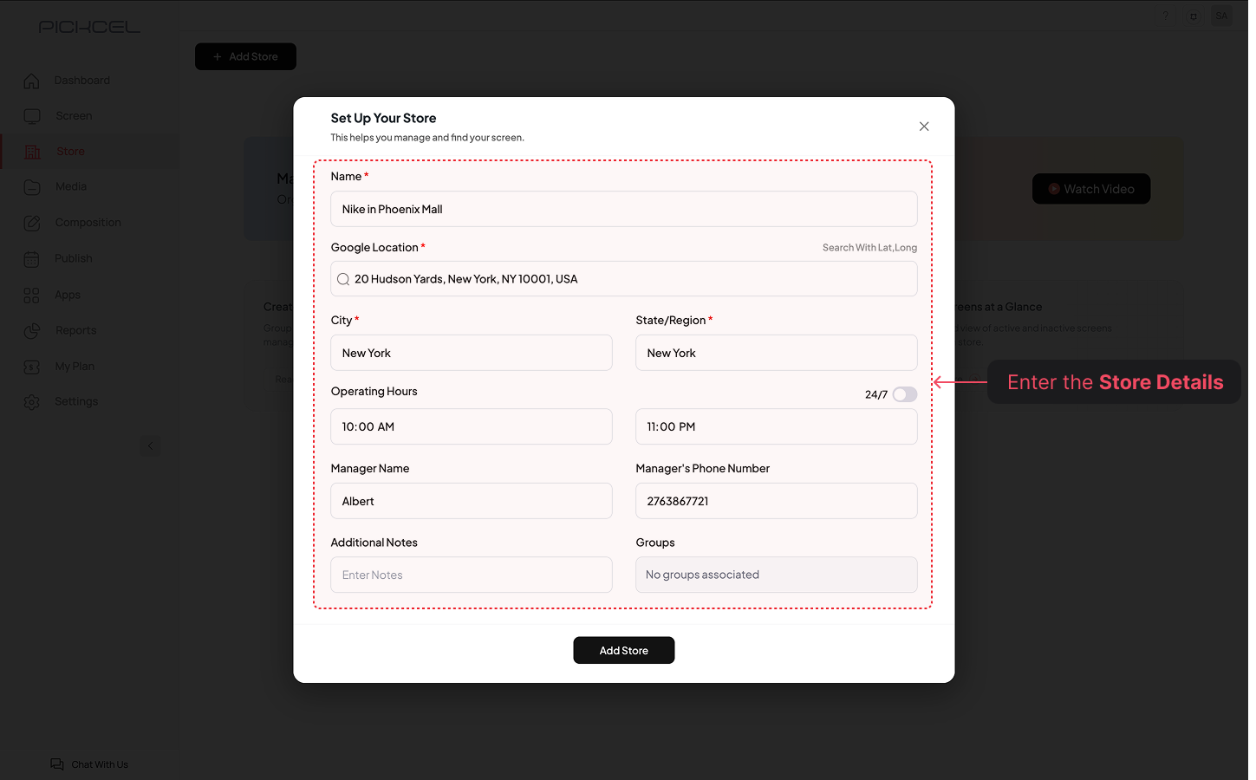This screenshot has width=1256, height=780.
Task: Go to the Store menu item
Action: click(x=70, y=152)
